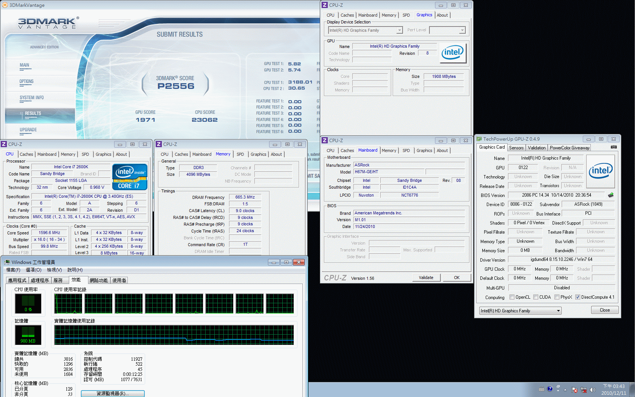Click the CPU-Z Memory window title icon
The width and height of the screenshot is (635, 397).
pos(159,144)
